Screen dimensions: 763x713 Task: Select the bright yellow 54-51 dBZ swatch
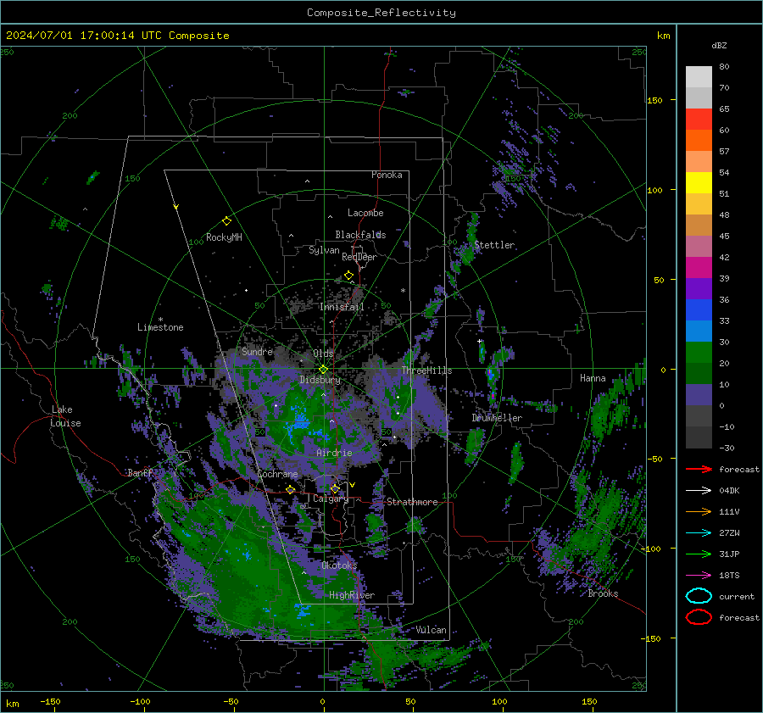[699, 183]
